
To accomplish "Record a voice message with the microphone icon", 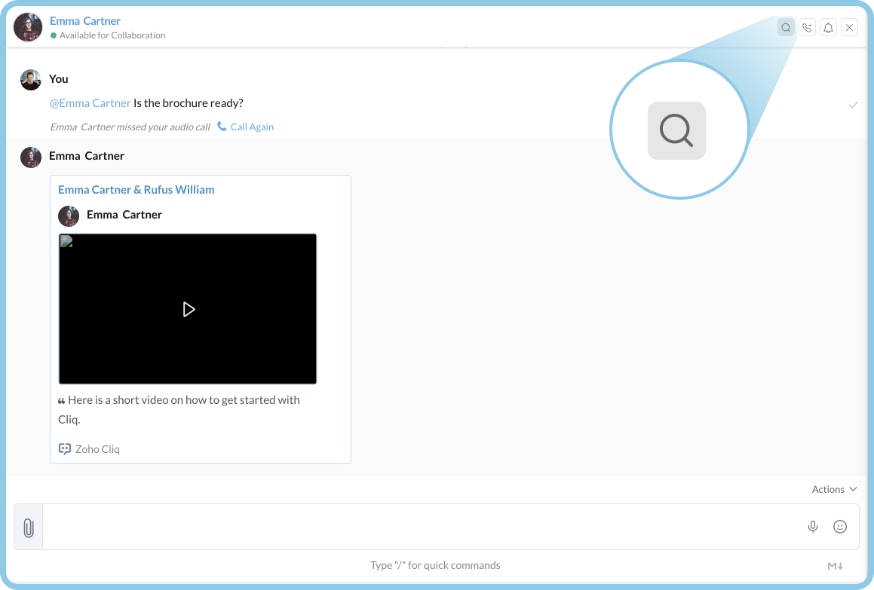I will click(x=813, y=527).
